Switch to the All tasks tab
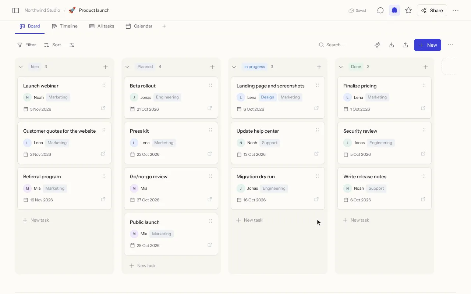 (102, 26)
